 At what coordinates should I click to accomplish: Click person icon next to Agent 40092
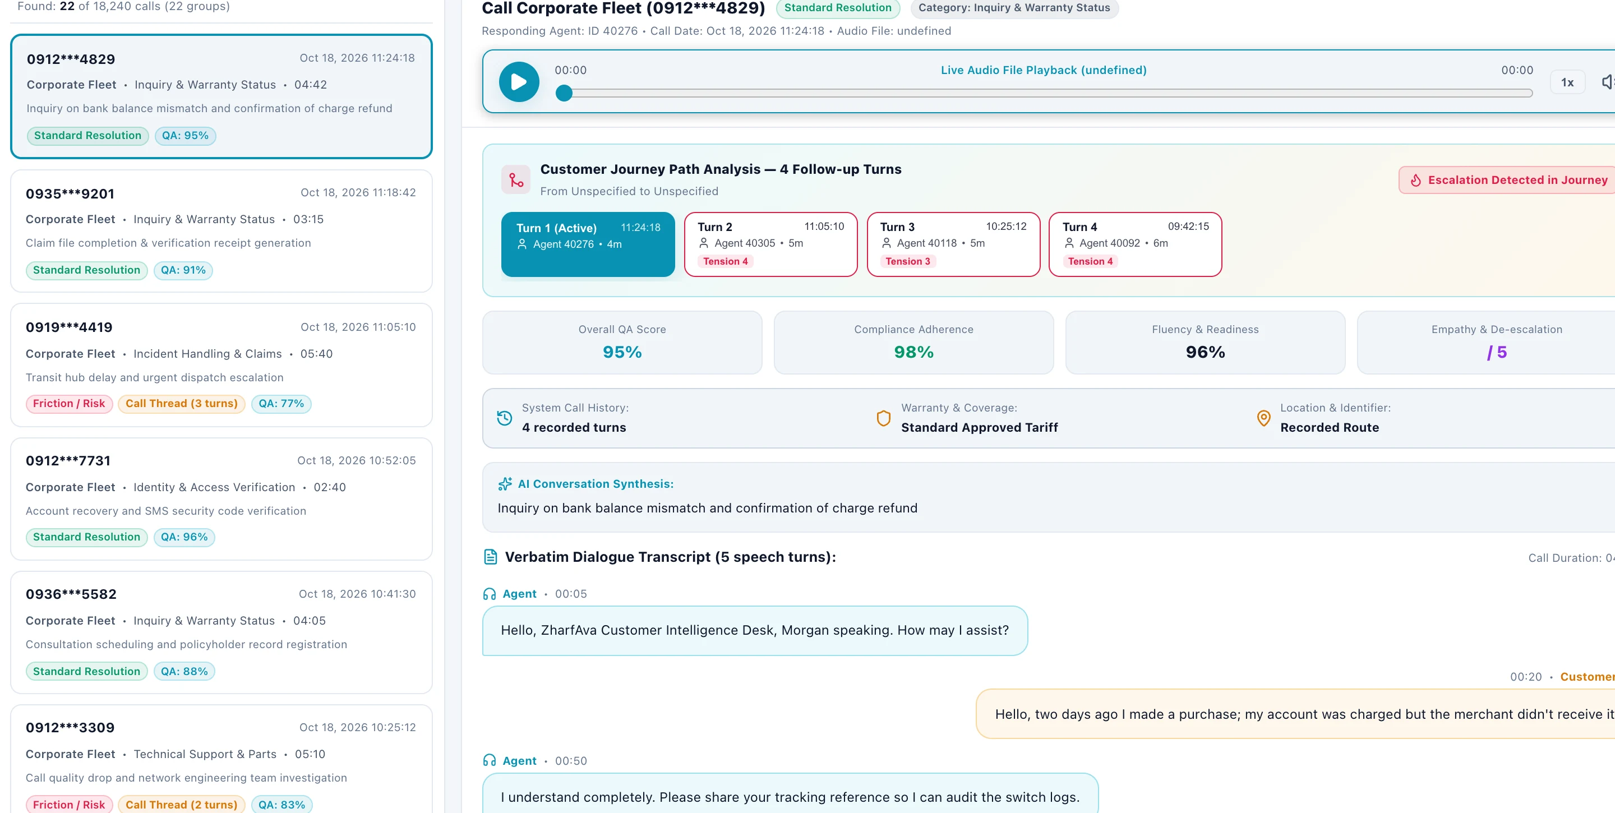point(1068,243)
